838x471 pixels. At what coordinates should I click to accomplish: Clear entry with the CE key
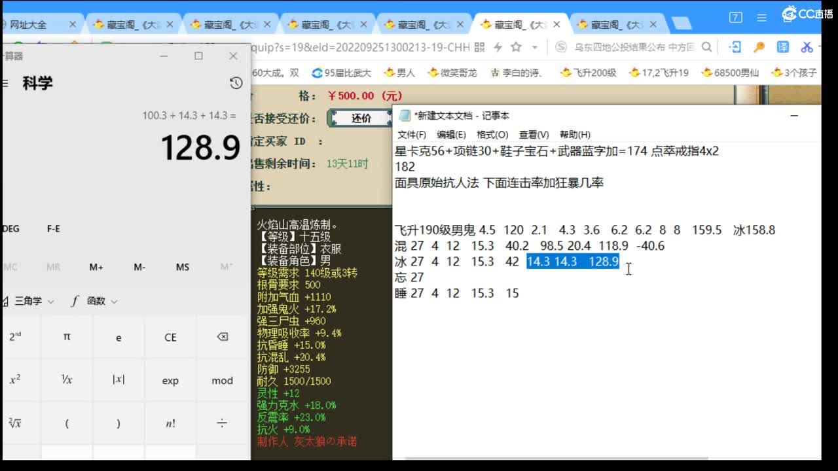pyautogui.click(x=170, y=337)
